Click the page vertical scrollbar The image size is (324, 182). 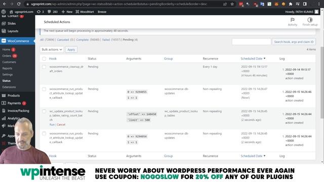[x=322, y=82]
